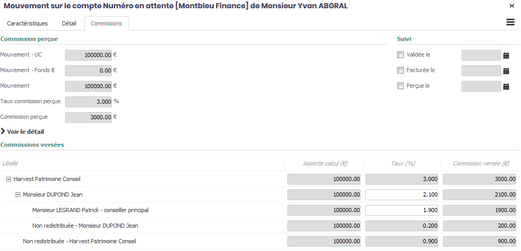Click the Validée le date field
The width and height of the screenshot is (521, 251).
(x=481, y=55)
